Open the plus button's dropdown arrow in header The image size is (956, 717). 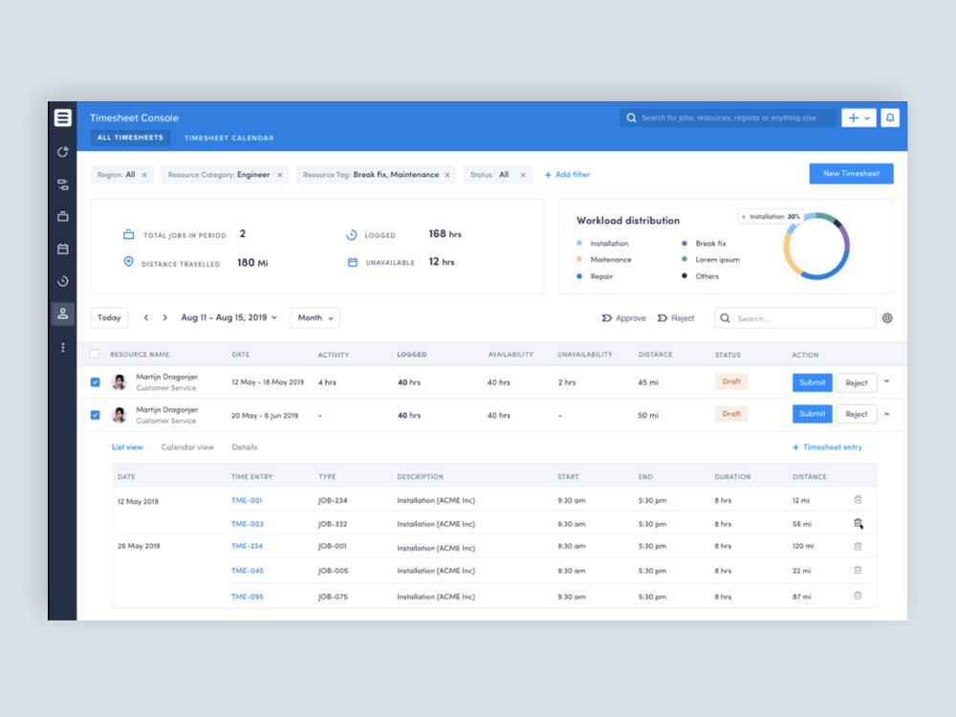tap(866, 117)
